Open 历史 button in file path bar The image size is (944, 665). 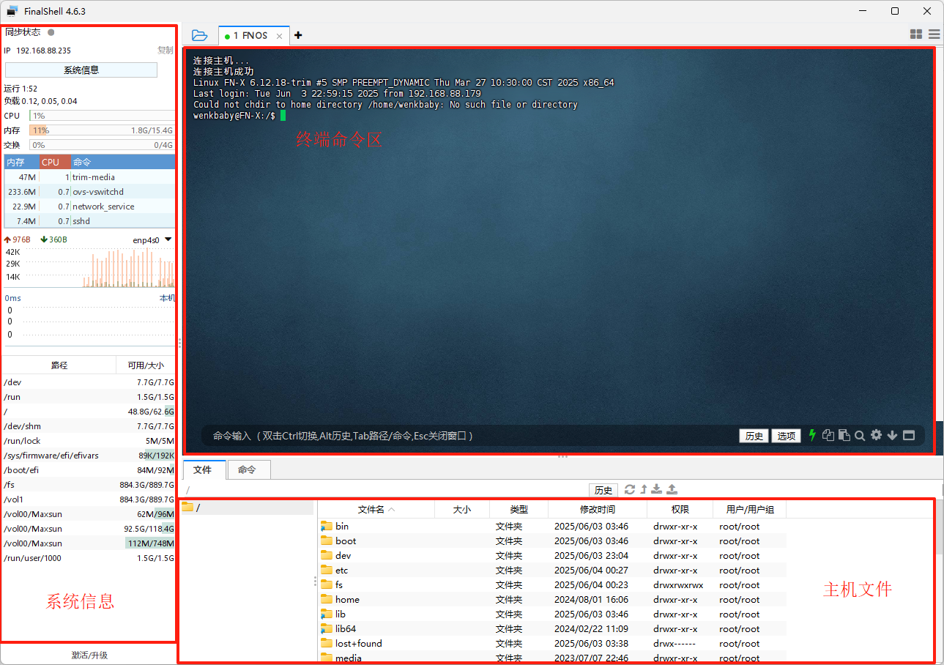point(603,490)
